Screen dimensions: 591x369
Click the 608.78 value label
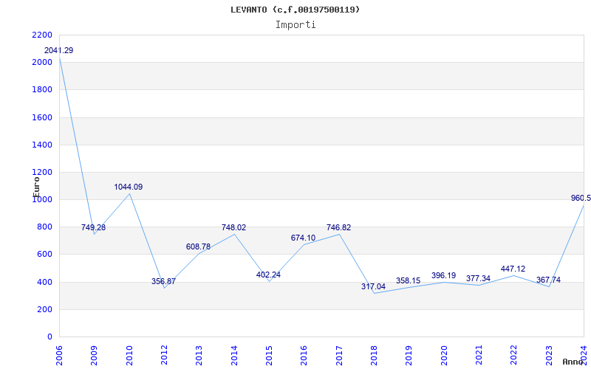198,247
